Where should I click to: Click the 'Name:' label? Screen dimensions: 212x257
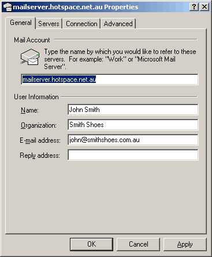pyautogui.click(x=29, y=110)
